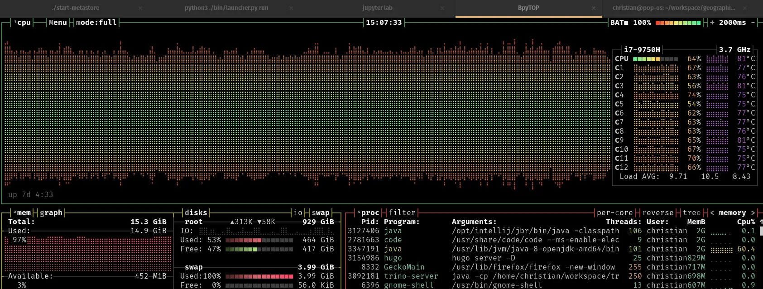
Task: Click the 2000ms update interval value
Action: point(732,23)
